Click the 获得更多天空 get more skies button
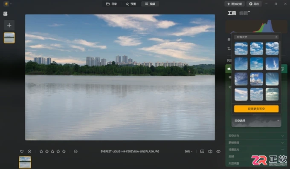Image resolution: width=290 pixels, height=169 pixels. click(256, 109)
